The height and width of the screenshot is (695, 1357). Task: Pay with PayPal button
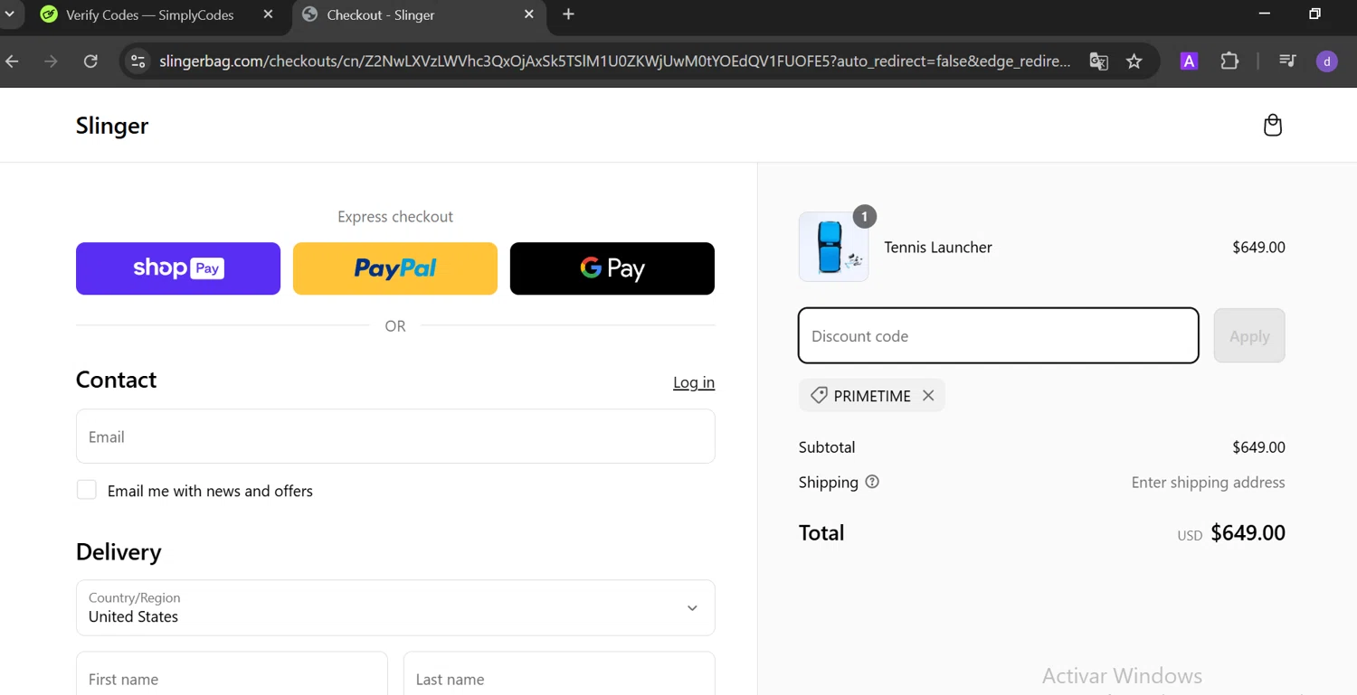coord(395,268)
